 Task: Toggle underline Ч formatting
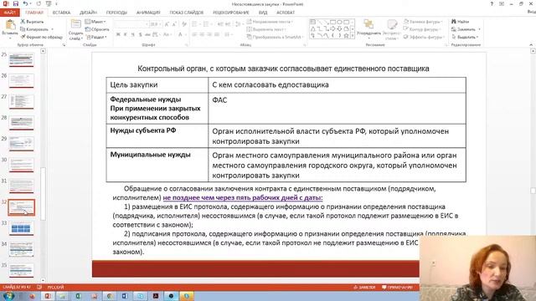(x=133, y=34)
